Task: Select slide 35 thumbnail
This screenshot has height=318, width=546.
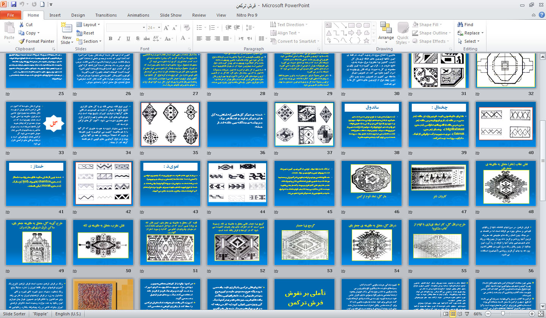Action: [x=170, y=124]
